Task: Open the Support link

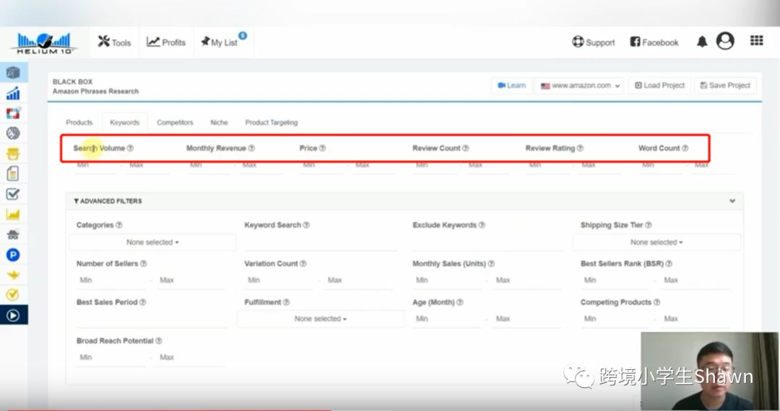Action: pos(594,43)
